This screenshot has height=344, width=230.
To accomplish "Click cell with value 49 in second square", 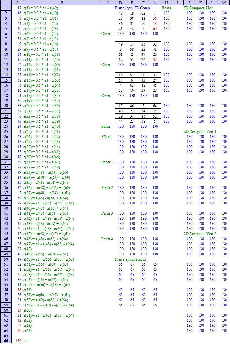I will click(121, 44).
